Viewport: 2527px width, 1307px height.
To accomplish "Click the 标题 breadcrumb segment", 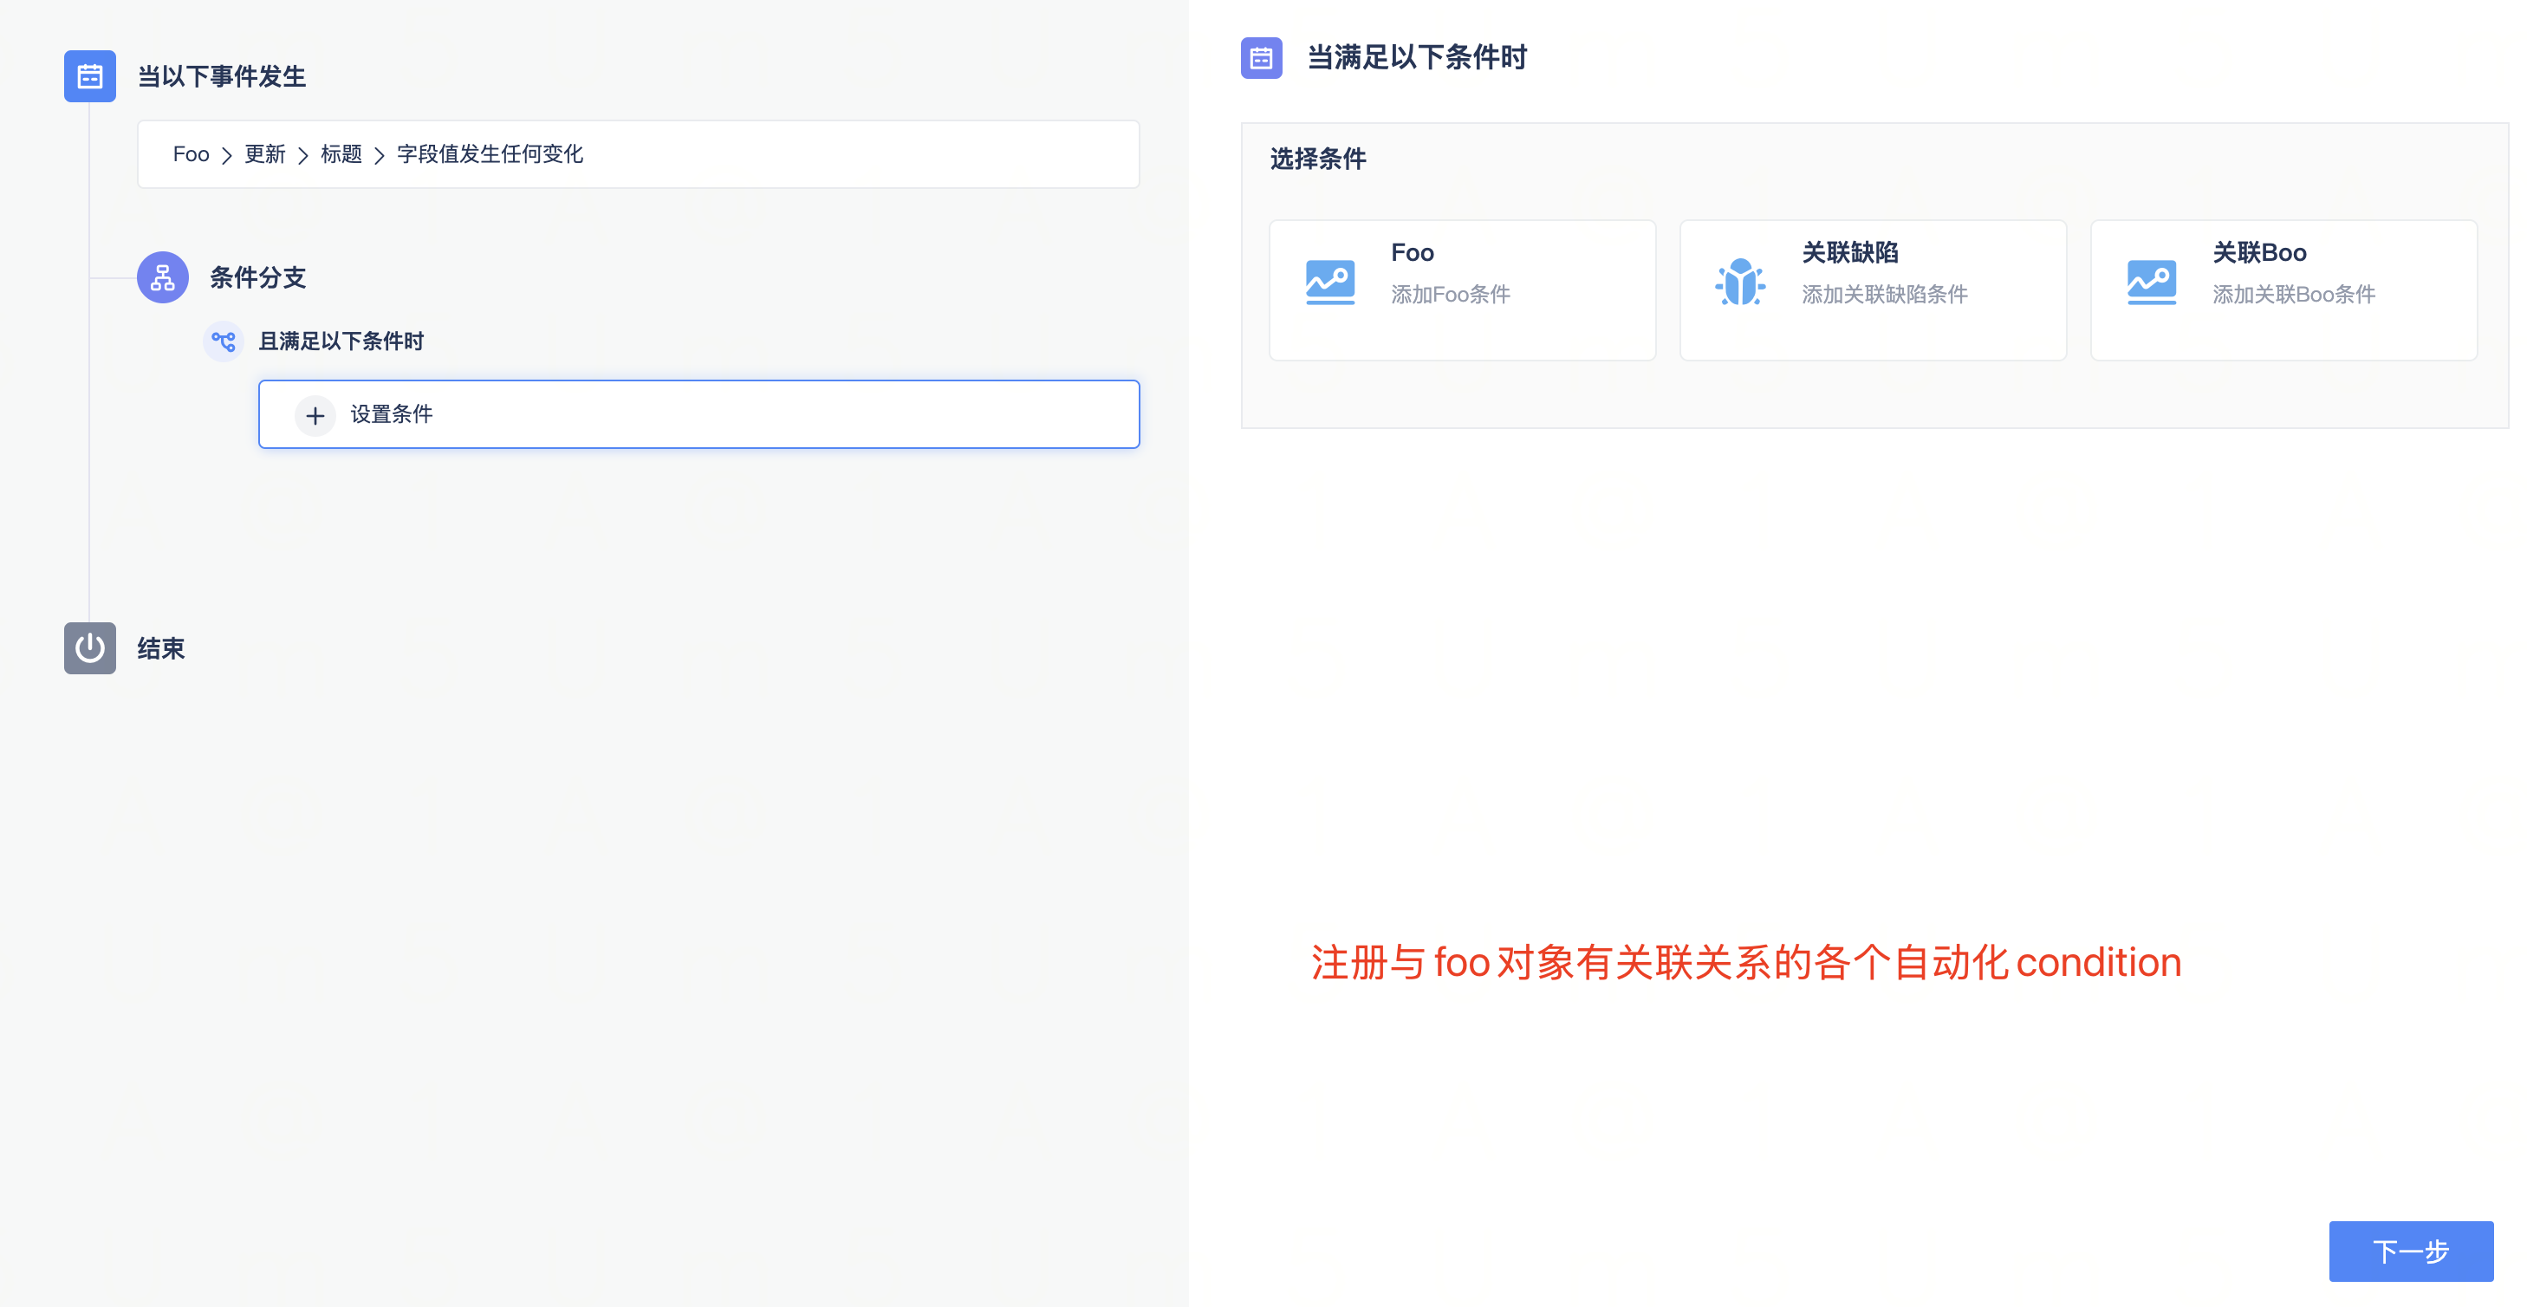I will point(341,154).
